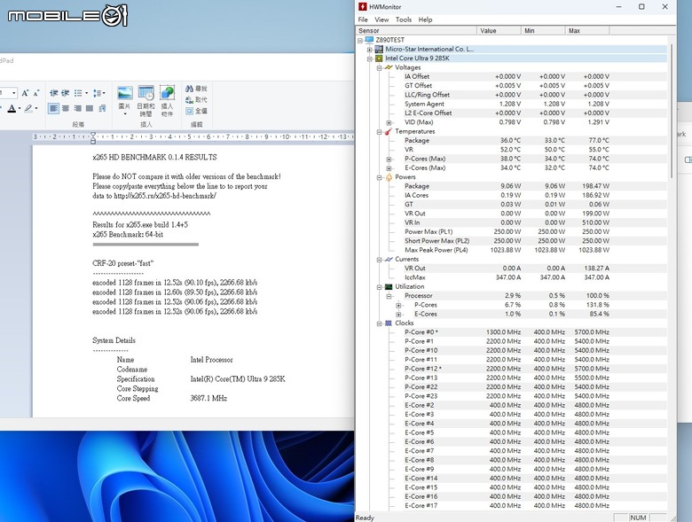Click the Micro-Star motherboard icon
Screen dimensions: 692x522
(379, 49)
